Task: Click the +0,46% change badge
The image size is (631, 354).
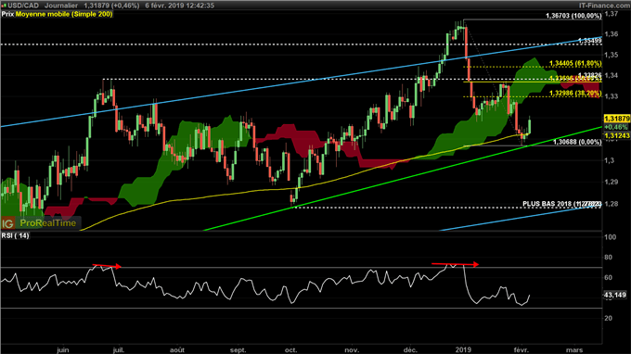Action: [616, 127]
